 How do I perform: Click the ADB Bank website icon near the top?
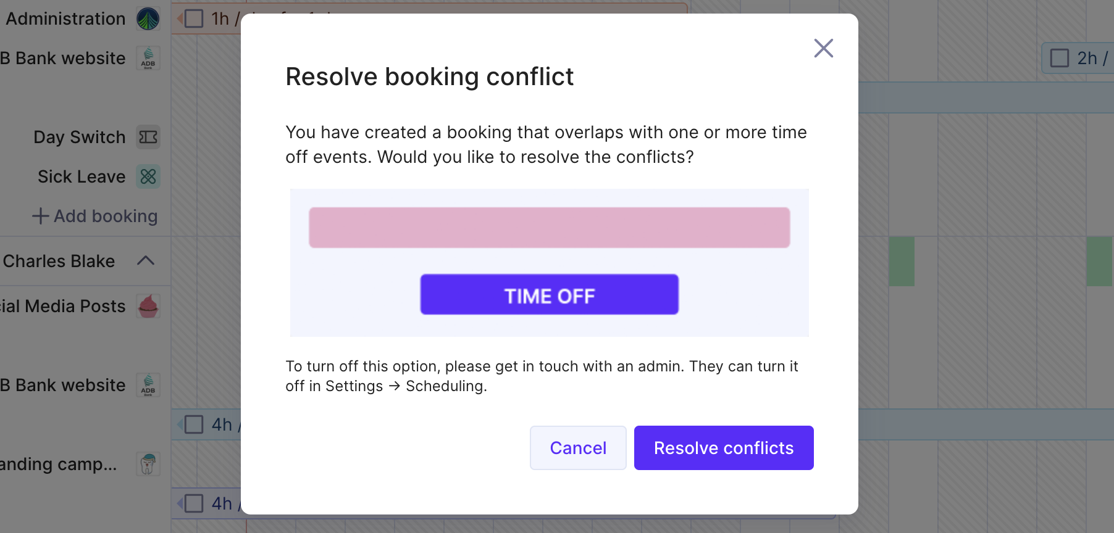point(148,58)
